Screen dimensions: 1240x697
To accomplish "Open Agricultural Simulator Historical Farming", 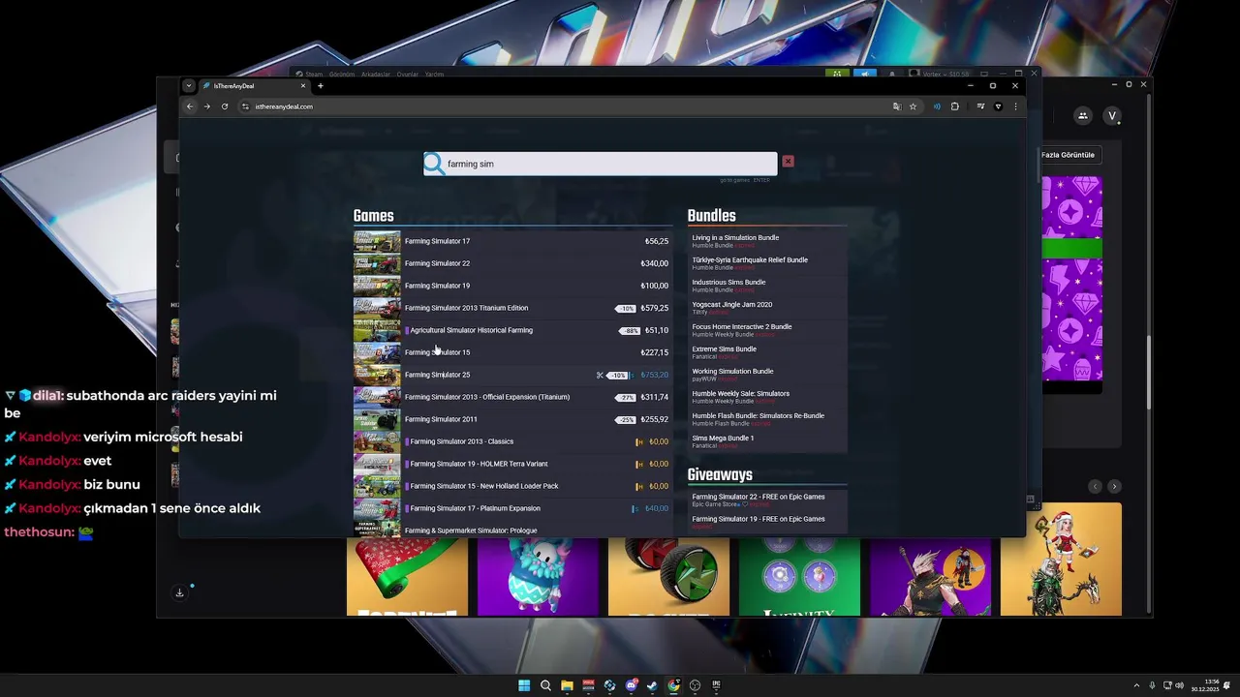I will (x=512, y=330).
